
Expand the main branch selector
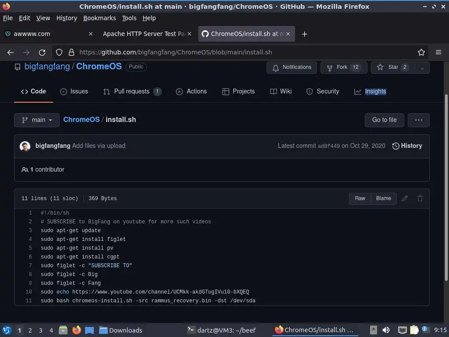[37, 120]
